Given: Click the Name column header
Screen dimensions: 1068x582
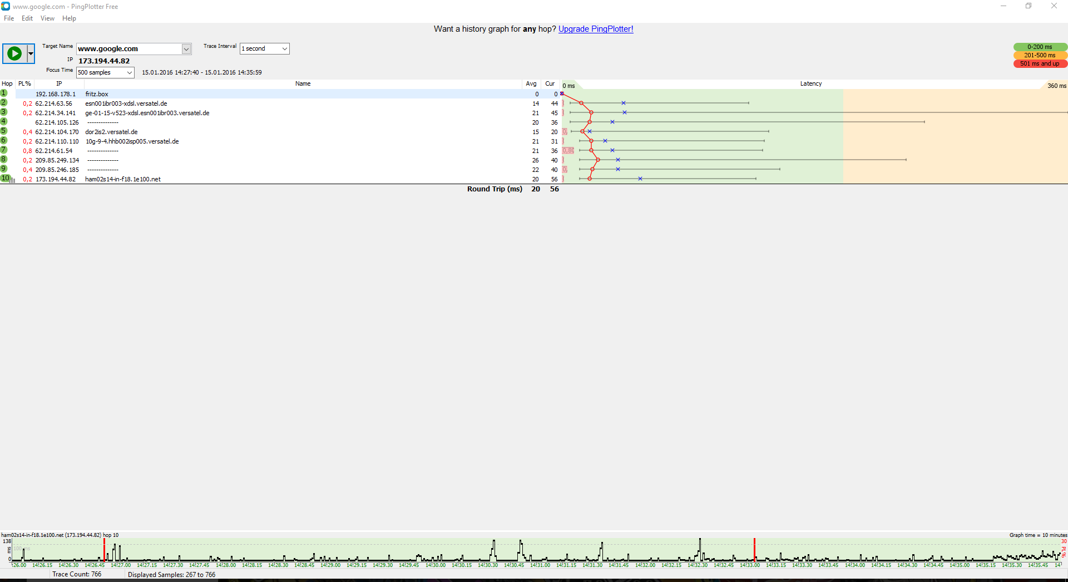Looking at the screenshot, I should [x=303, y=83].
